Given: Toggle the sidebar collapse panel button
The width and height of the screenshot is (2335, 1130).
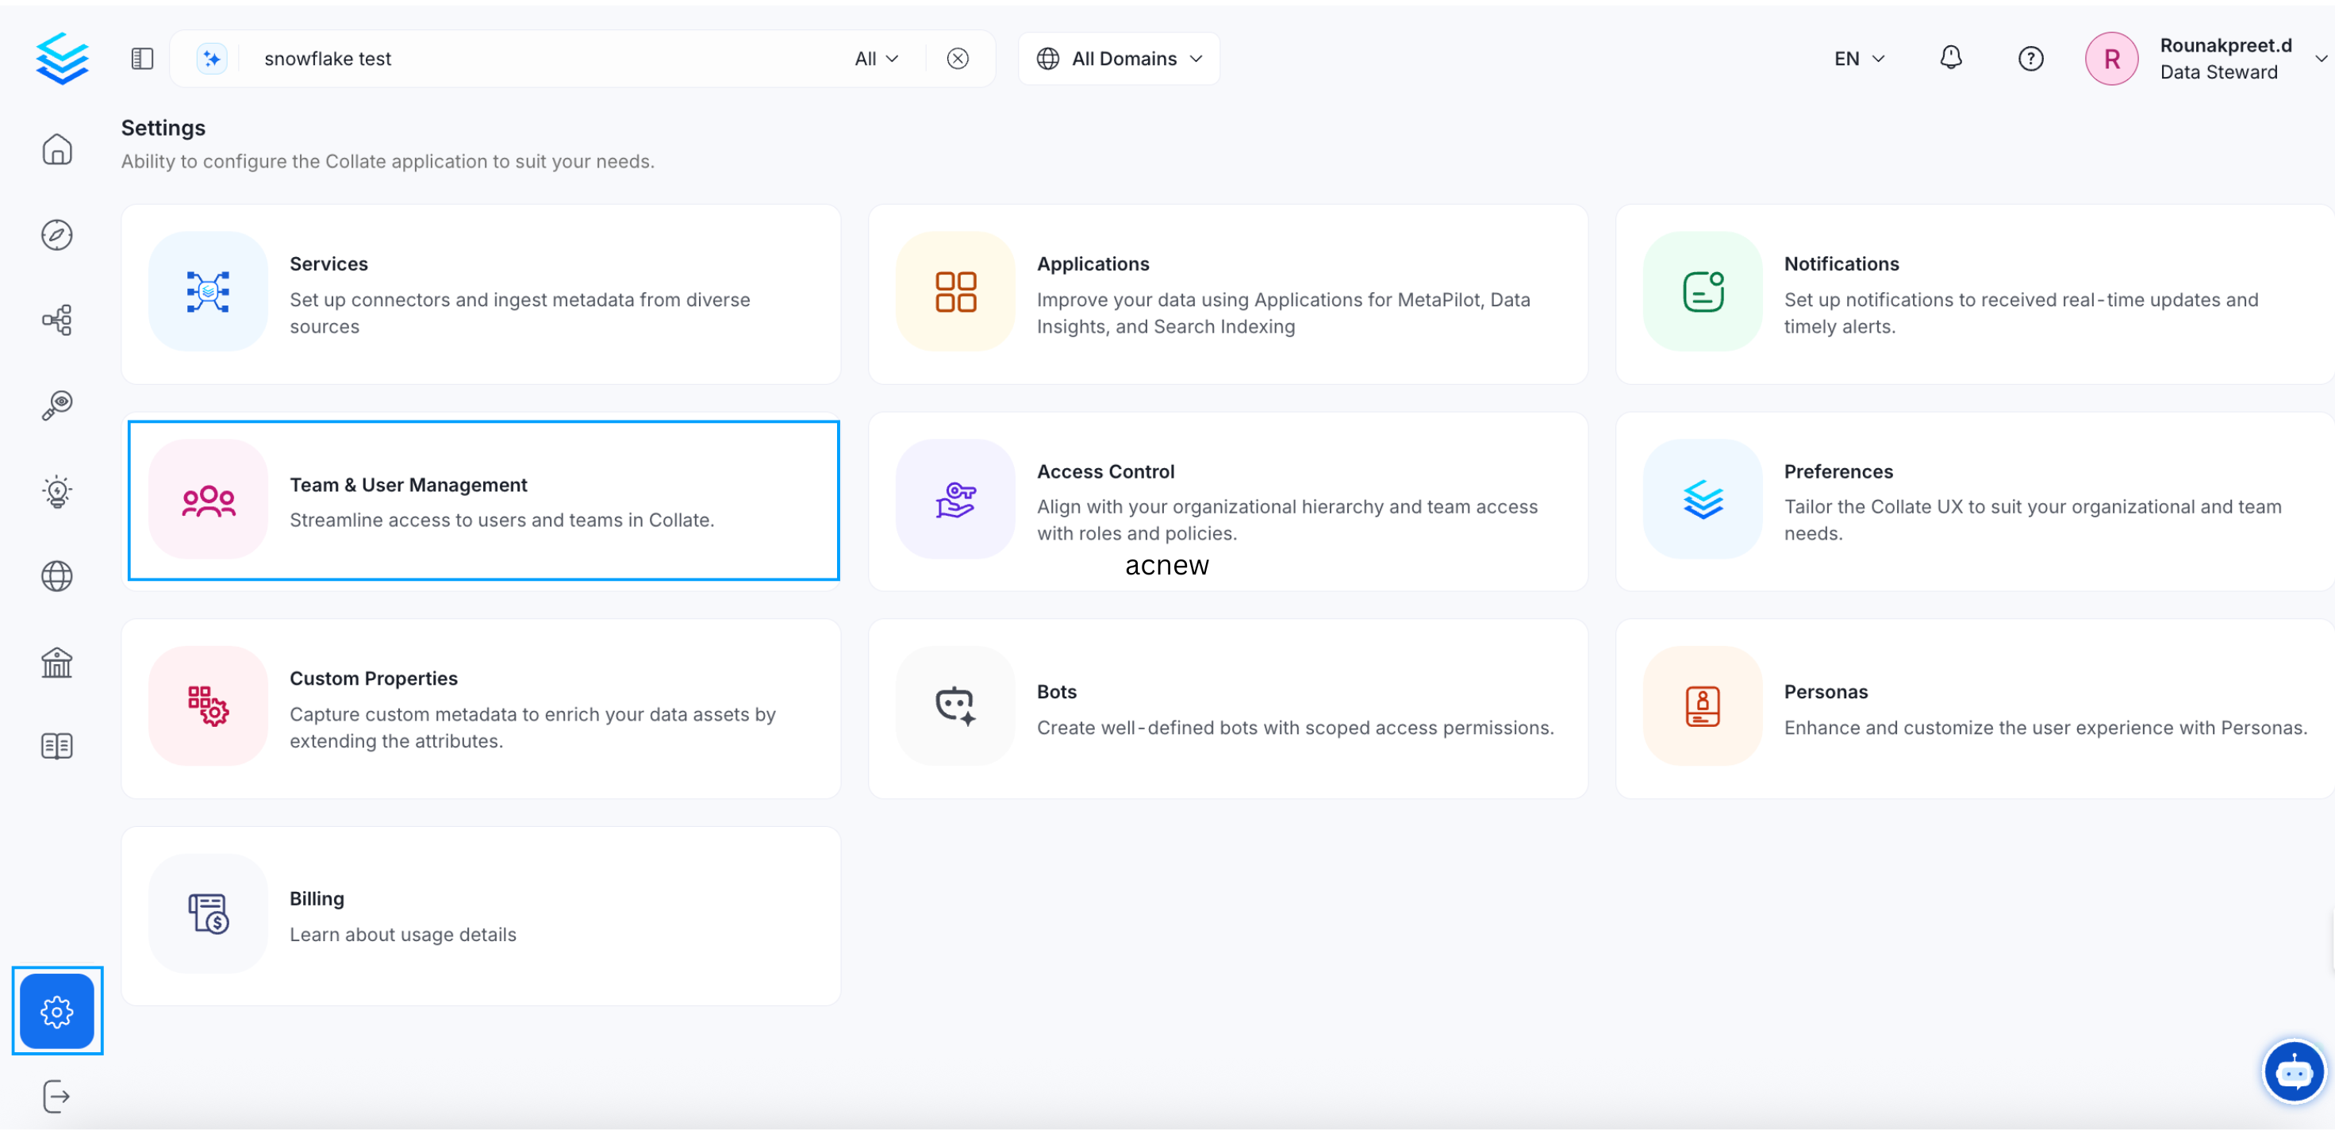Looking at the screenshot, I should 142,59.
